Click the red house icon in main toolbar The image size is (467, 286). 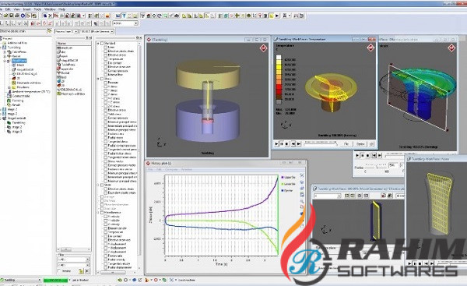[148, 16]
